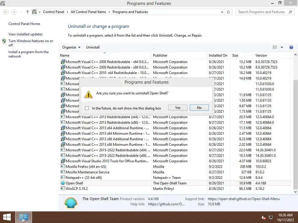Click the Windows features shield icon
298x223 pixels.
tap(4, 41)
